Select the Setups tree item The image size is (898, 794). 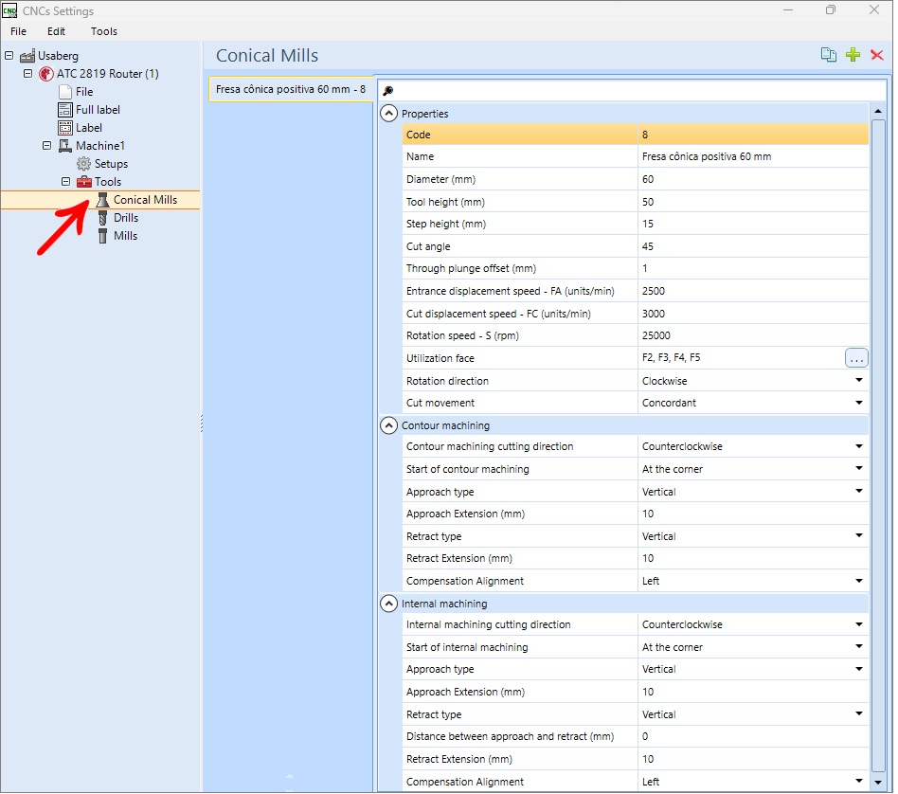(x=111, y=164)
